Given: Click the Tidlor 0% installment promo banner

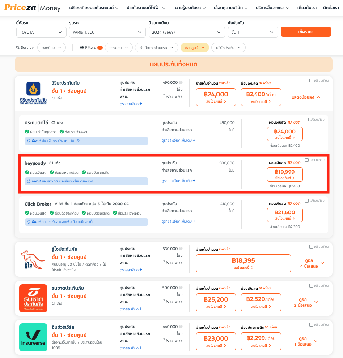Looking at the screenshot, I should 86,141.
